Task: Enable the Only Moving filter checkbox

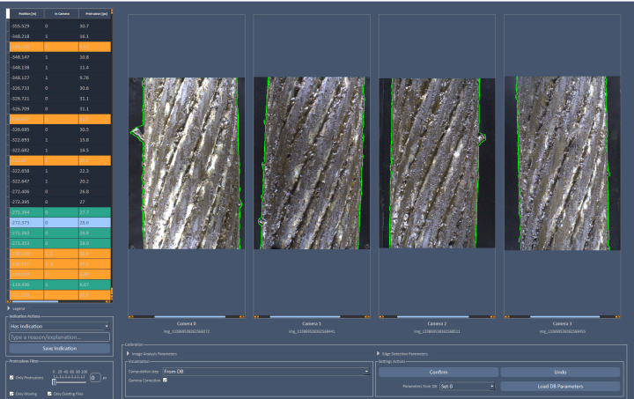Action: point(11,393)
